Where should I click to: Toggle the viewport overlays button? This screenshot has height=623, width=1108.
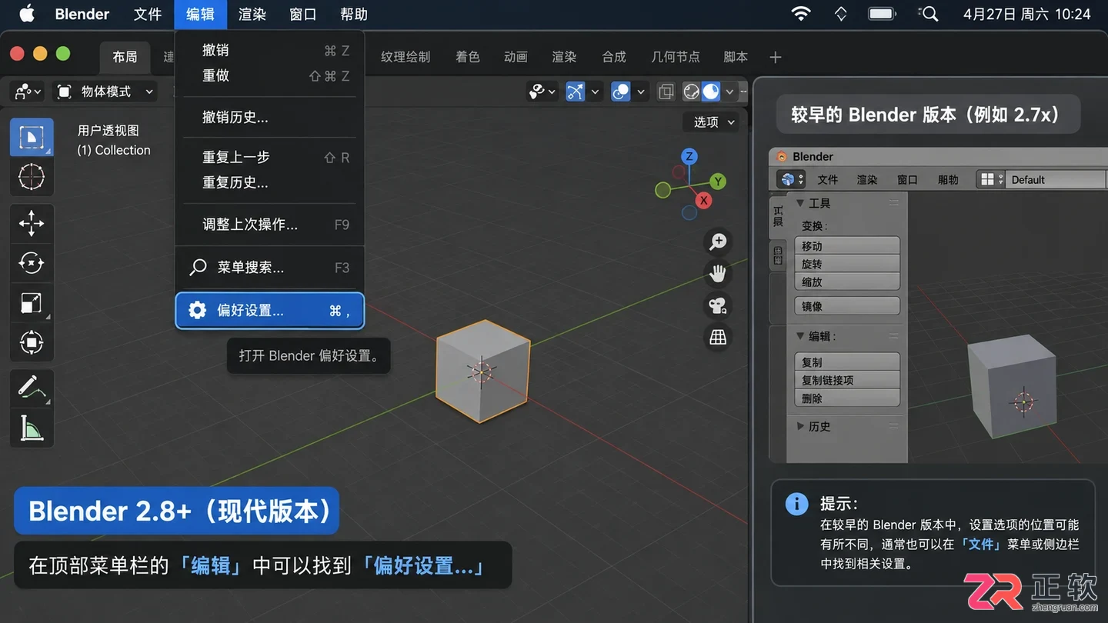tap(621, 92)
